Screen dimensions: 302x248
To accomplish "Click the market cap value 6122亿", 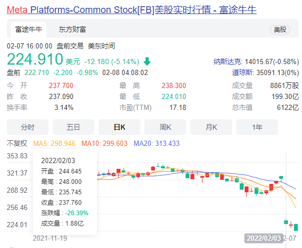I will [x=288, y=107].
